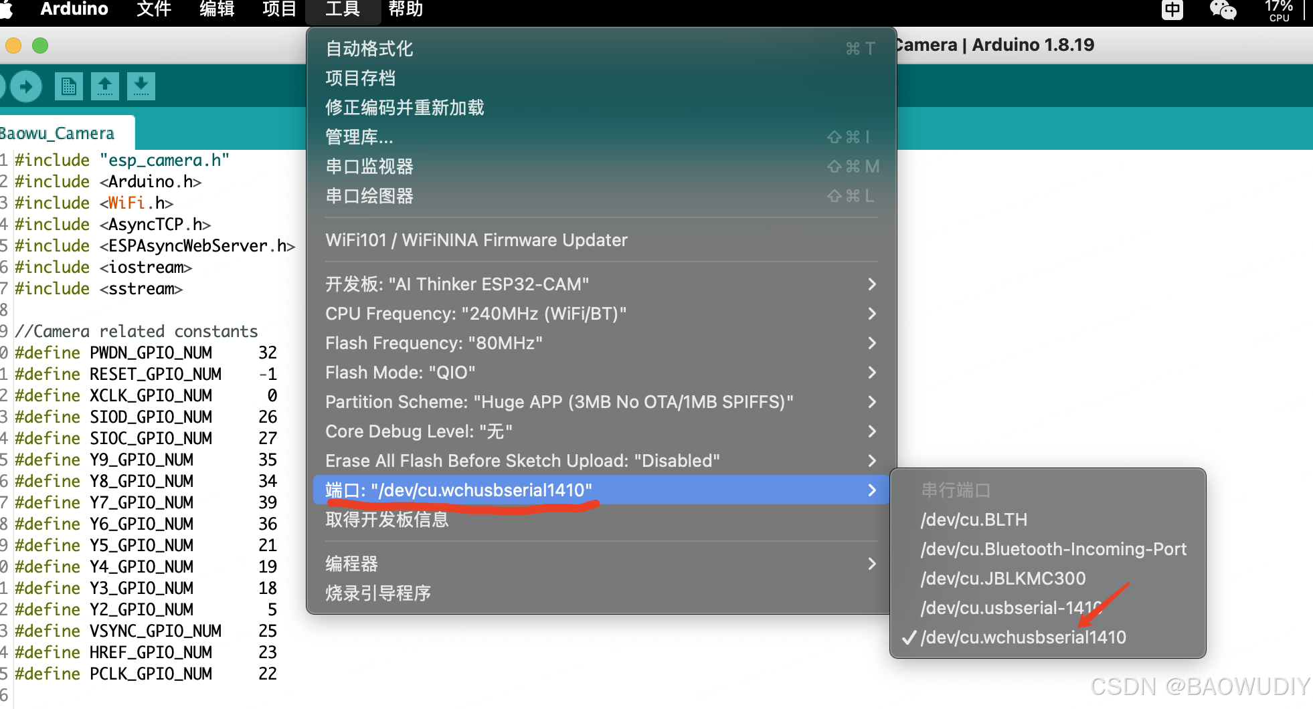Expand the Partition Scheme submenu
1313x709 pixels.
559,401
